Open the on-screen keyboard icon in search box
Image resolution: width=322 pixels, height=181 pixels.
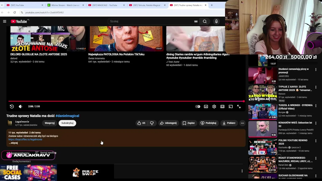click(196, 21)
